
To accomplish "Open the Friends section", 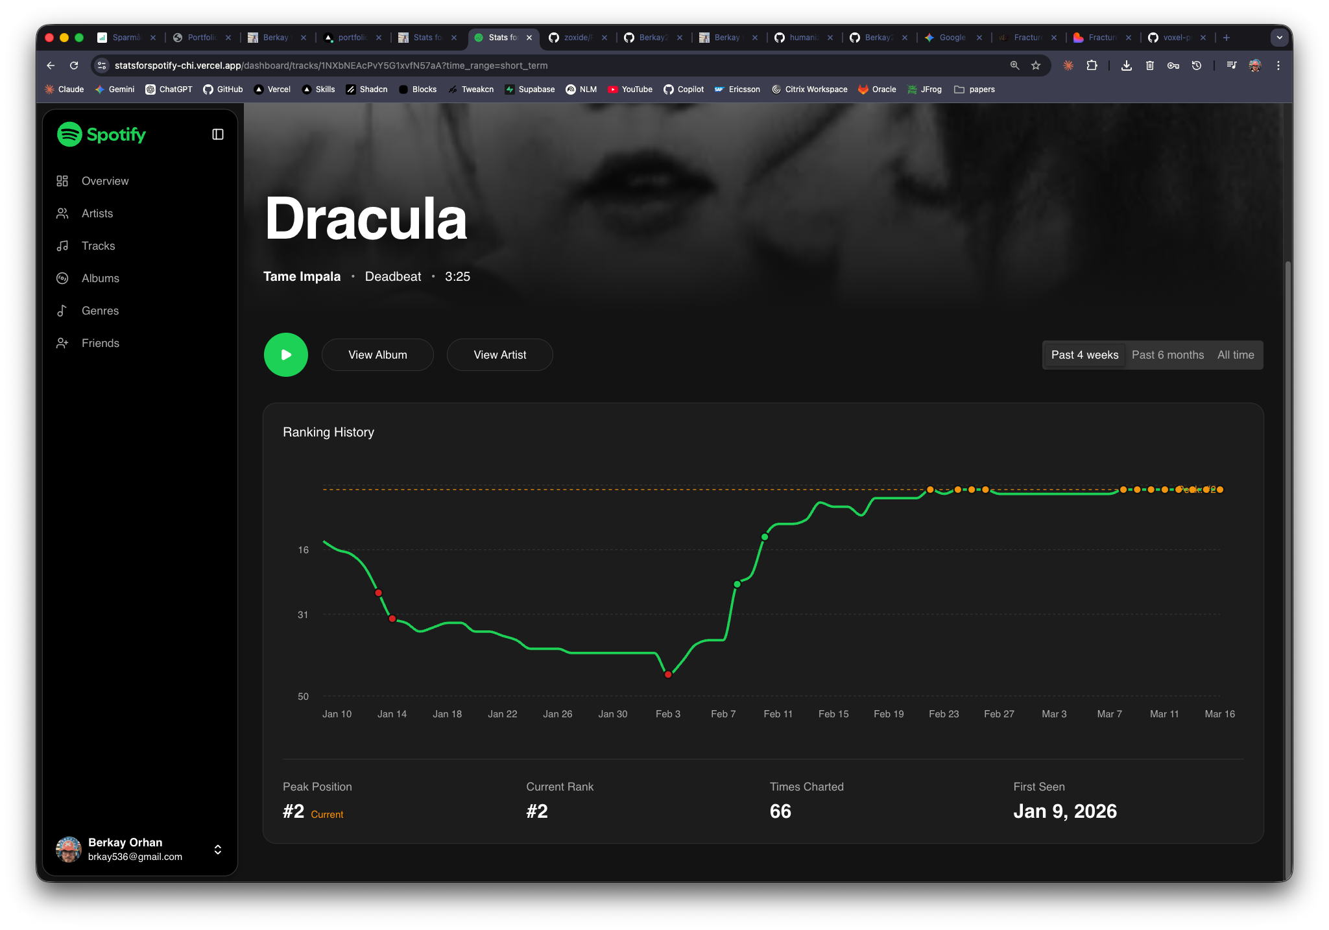I will tap(101, 342).
